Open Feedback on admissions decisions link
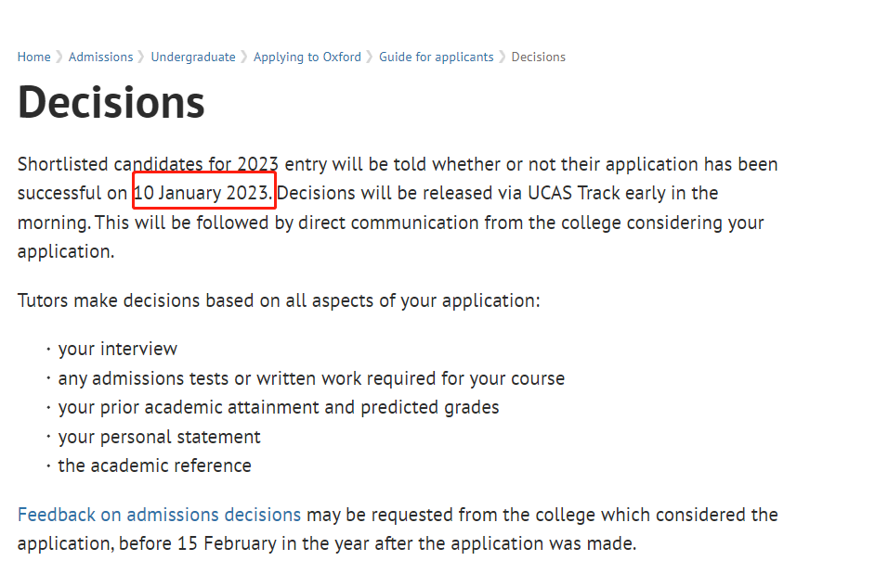The width and height of the screenshot is (875, 561). point(159,515)
